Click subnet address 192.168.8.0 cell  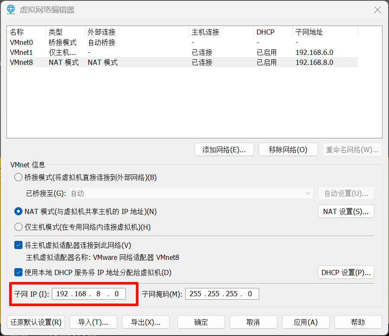click(x=314, y=63)
